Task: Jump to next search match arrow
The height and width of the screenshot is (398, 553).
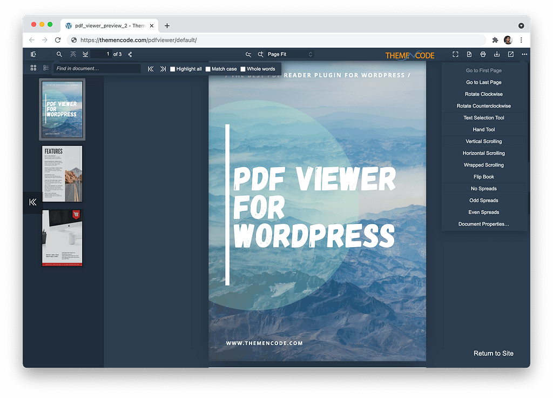Action: tap(163, 69)
